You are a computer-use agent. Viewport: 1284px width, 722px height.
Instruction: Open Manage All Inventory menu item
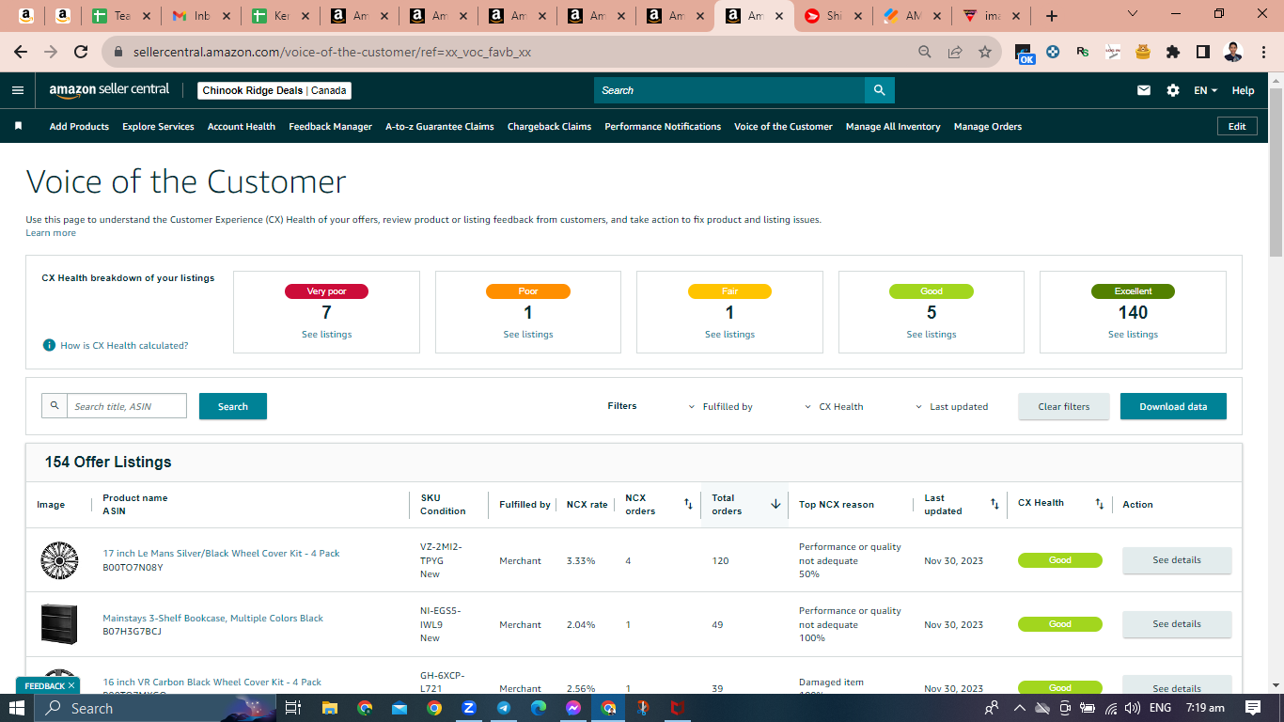893,126
